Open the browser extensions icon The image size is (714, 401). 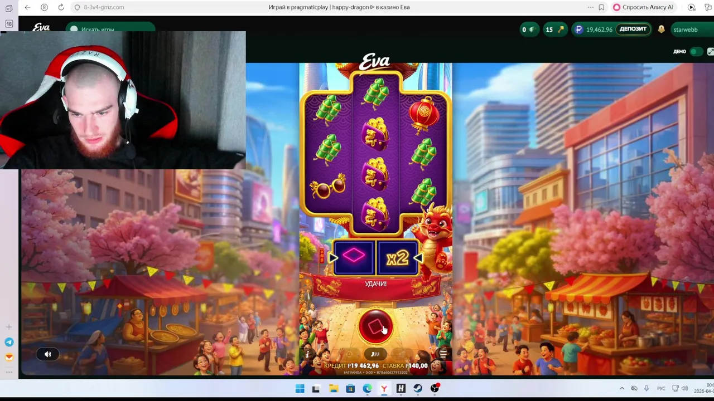tap(709, 7)
